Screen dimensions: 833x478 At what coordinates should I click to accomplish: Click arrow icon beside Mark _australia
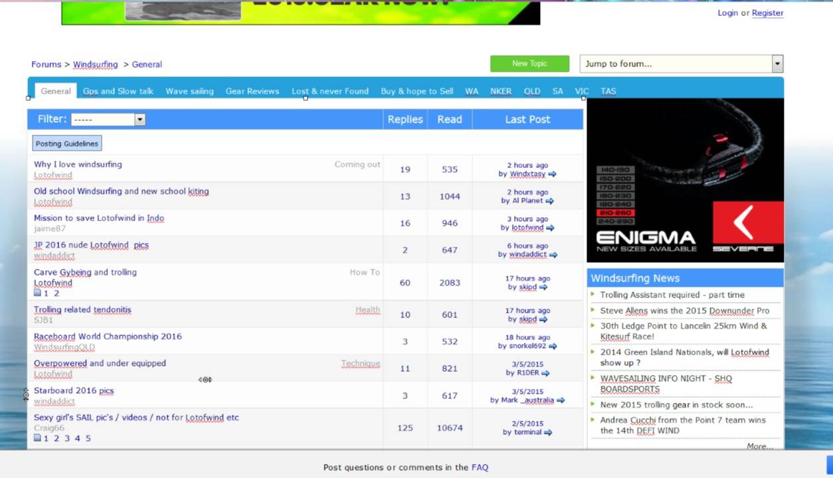pyautogui.click(x=561, y=400)
